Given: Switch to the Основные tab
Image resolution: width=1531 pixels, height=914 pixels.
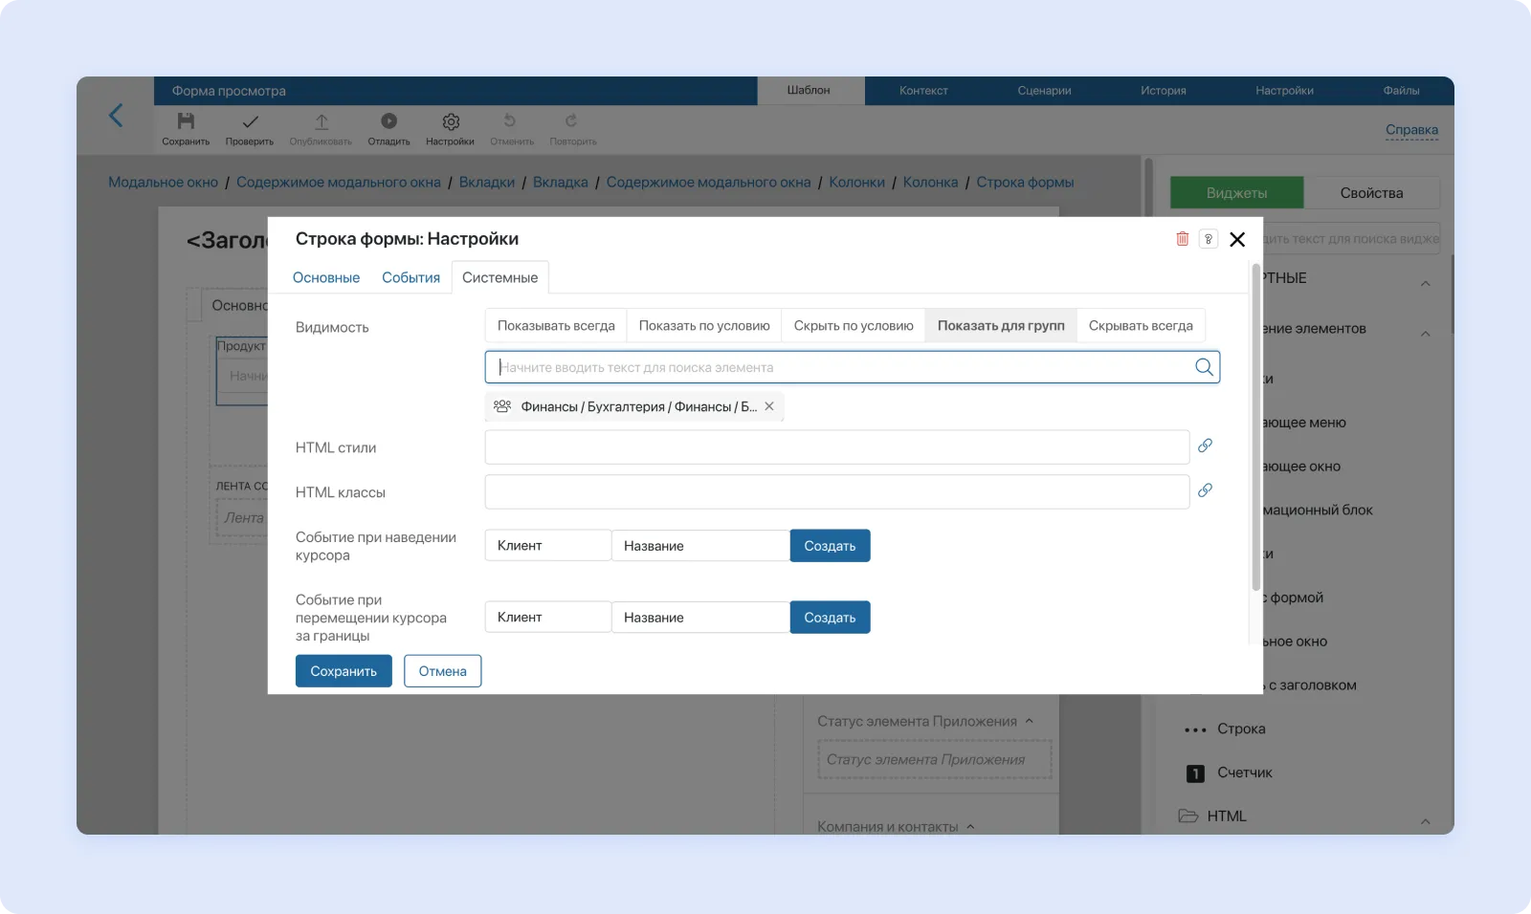Looking at the screenshot, I should [326, 278].
